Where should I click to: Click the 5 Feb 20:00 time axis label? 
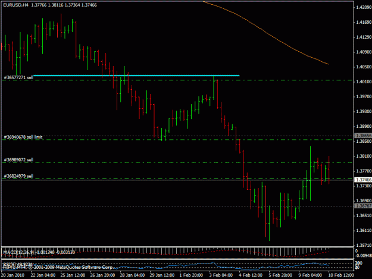[280, 275]
